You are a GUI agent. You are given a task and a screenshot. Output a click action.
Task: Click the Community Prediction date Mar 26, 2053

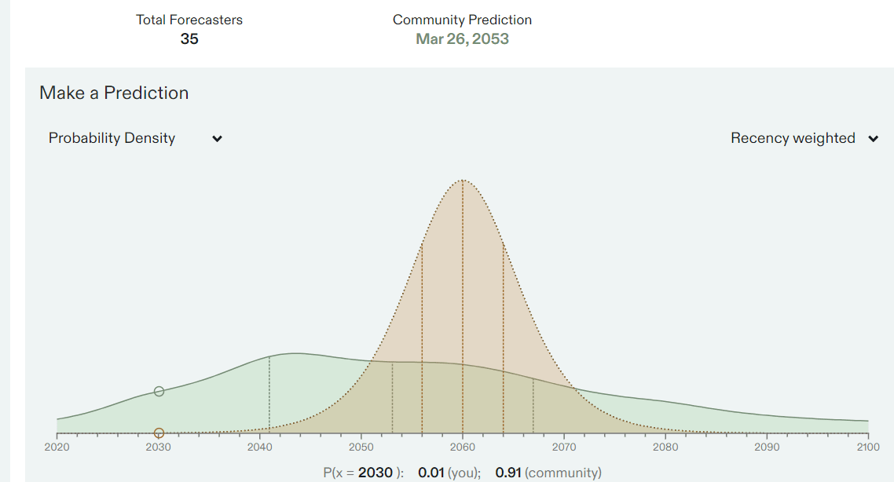[462, 39]
